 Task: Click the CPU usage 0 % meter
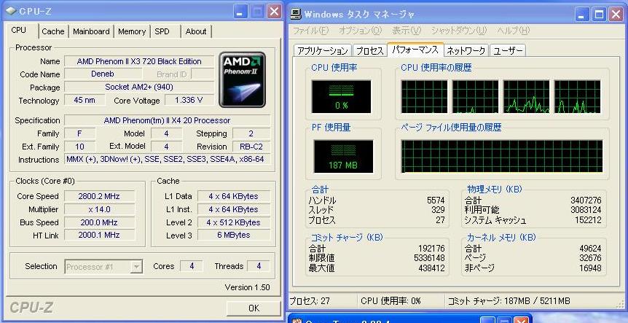(341, 96)
